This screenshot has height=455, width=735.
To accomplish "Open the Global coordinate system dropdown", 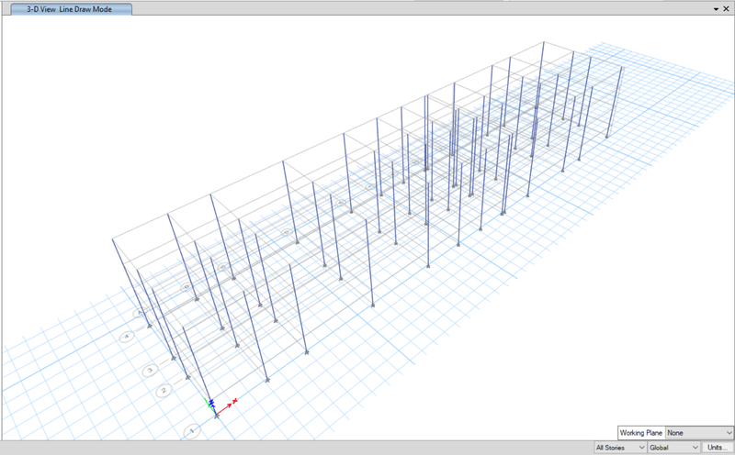I will (674, 448).
